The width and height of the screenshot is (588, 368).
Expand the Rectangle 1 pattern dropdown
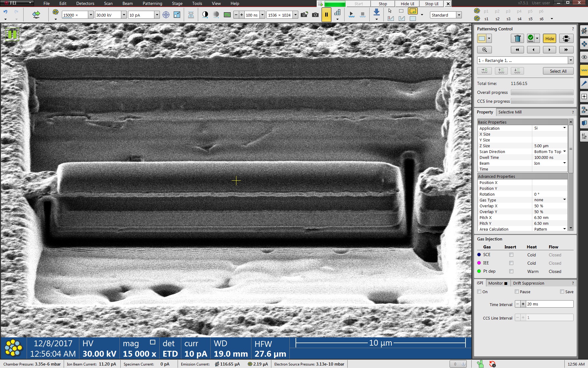tap(571, 60)
